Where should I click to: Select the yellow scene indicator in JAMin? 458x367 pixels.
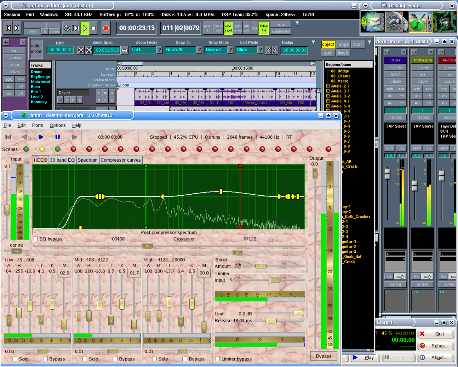pyautogui.click(x=42, y=149)
